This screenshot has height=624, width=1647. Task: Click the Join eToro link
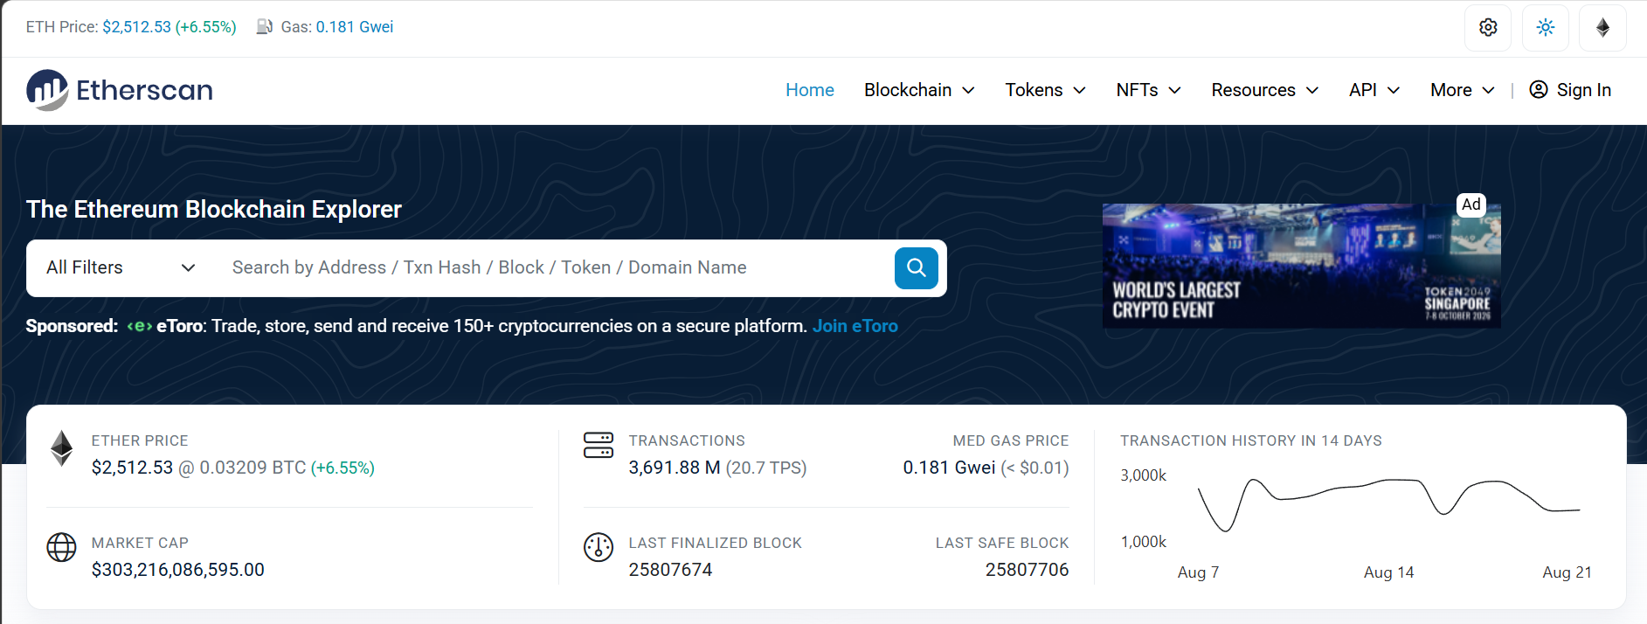coord(855,326)
